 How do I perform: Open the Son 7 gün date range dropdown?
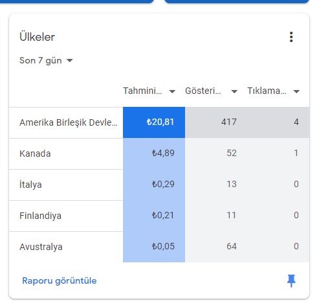(46, 60)
